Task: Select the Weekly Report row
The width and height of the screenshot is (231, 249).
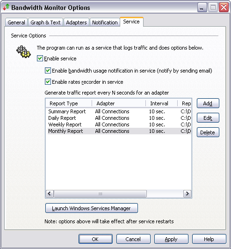Action: coord(119,124)
